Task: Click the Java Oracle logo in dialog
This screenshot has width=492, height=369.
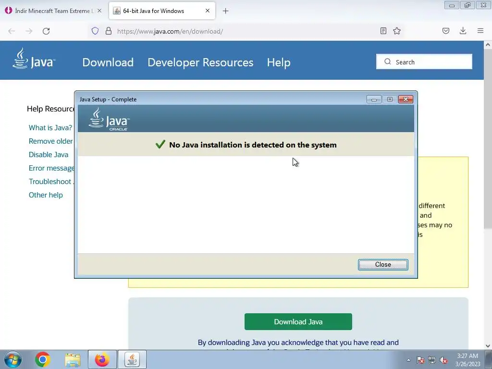Action: pyautogui.click(x=109, y=119)
